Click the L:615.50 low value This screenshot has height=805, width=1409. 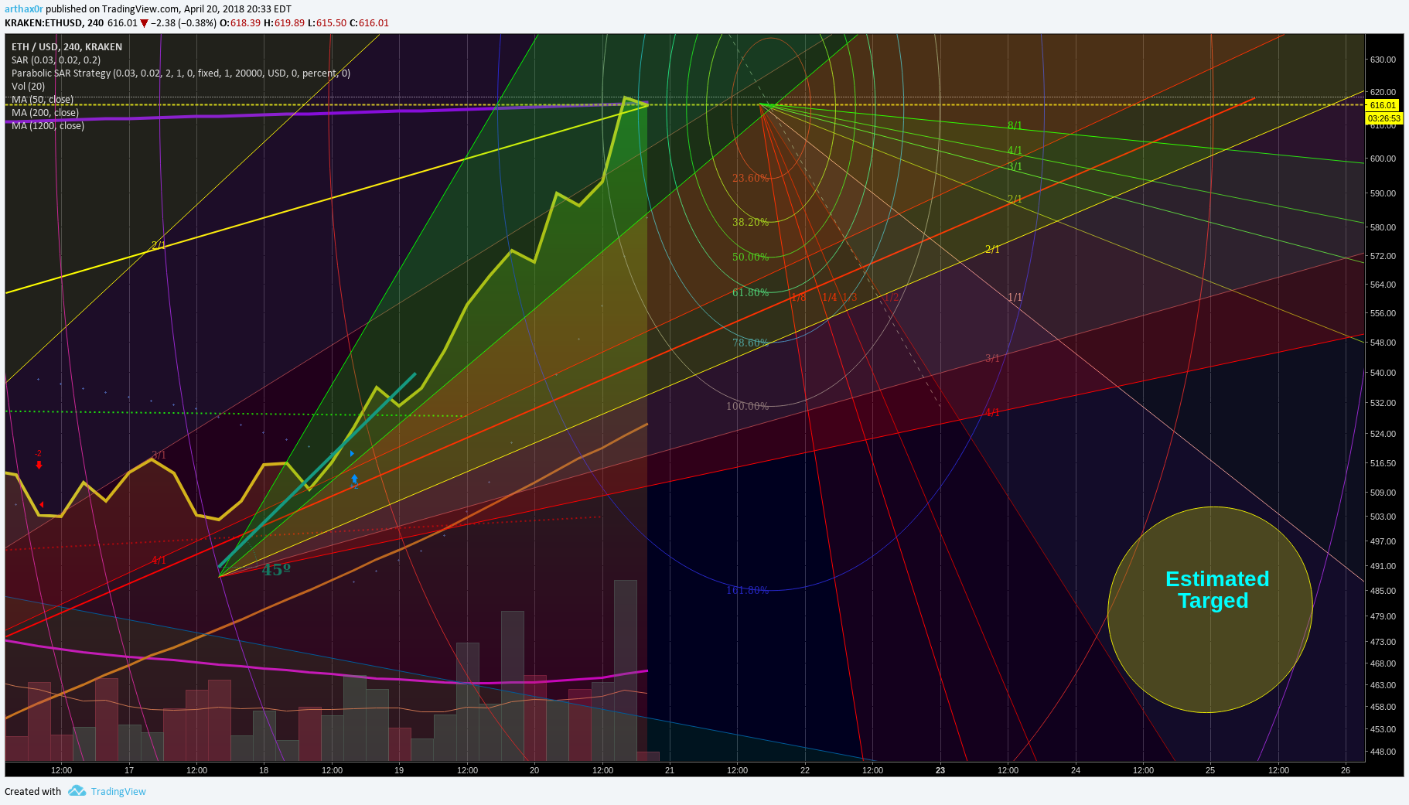[x=327, y=23]
